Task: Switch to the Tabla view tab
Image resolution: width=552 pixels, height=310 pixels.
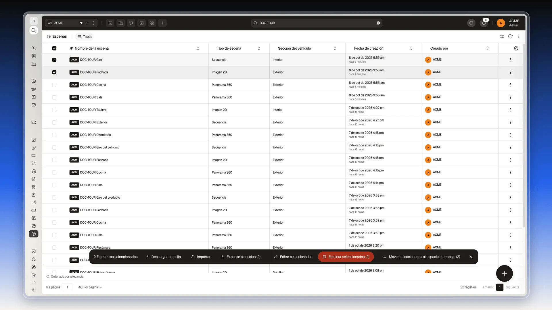Action: (85, 36)
